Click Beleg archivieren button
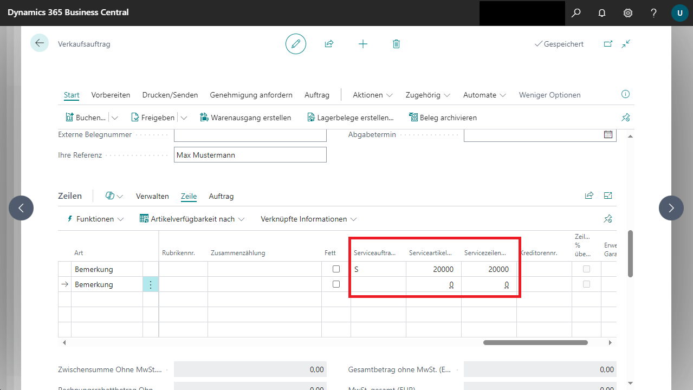693x390 pixels. [x=443, y=118]
